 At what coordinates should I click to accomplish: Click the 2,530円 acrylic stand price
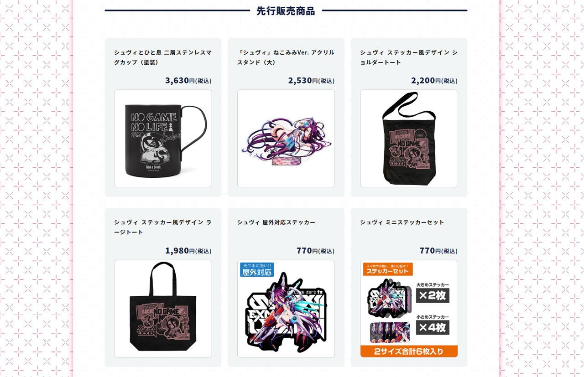click(x=311, y=81)
